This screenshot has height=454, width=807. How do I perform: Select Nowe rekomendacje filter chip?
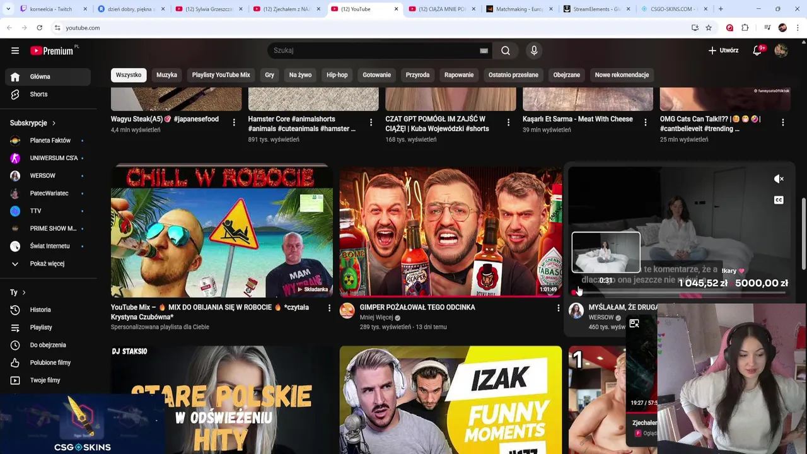(x=622, y=75)
